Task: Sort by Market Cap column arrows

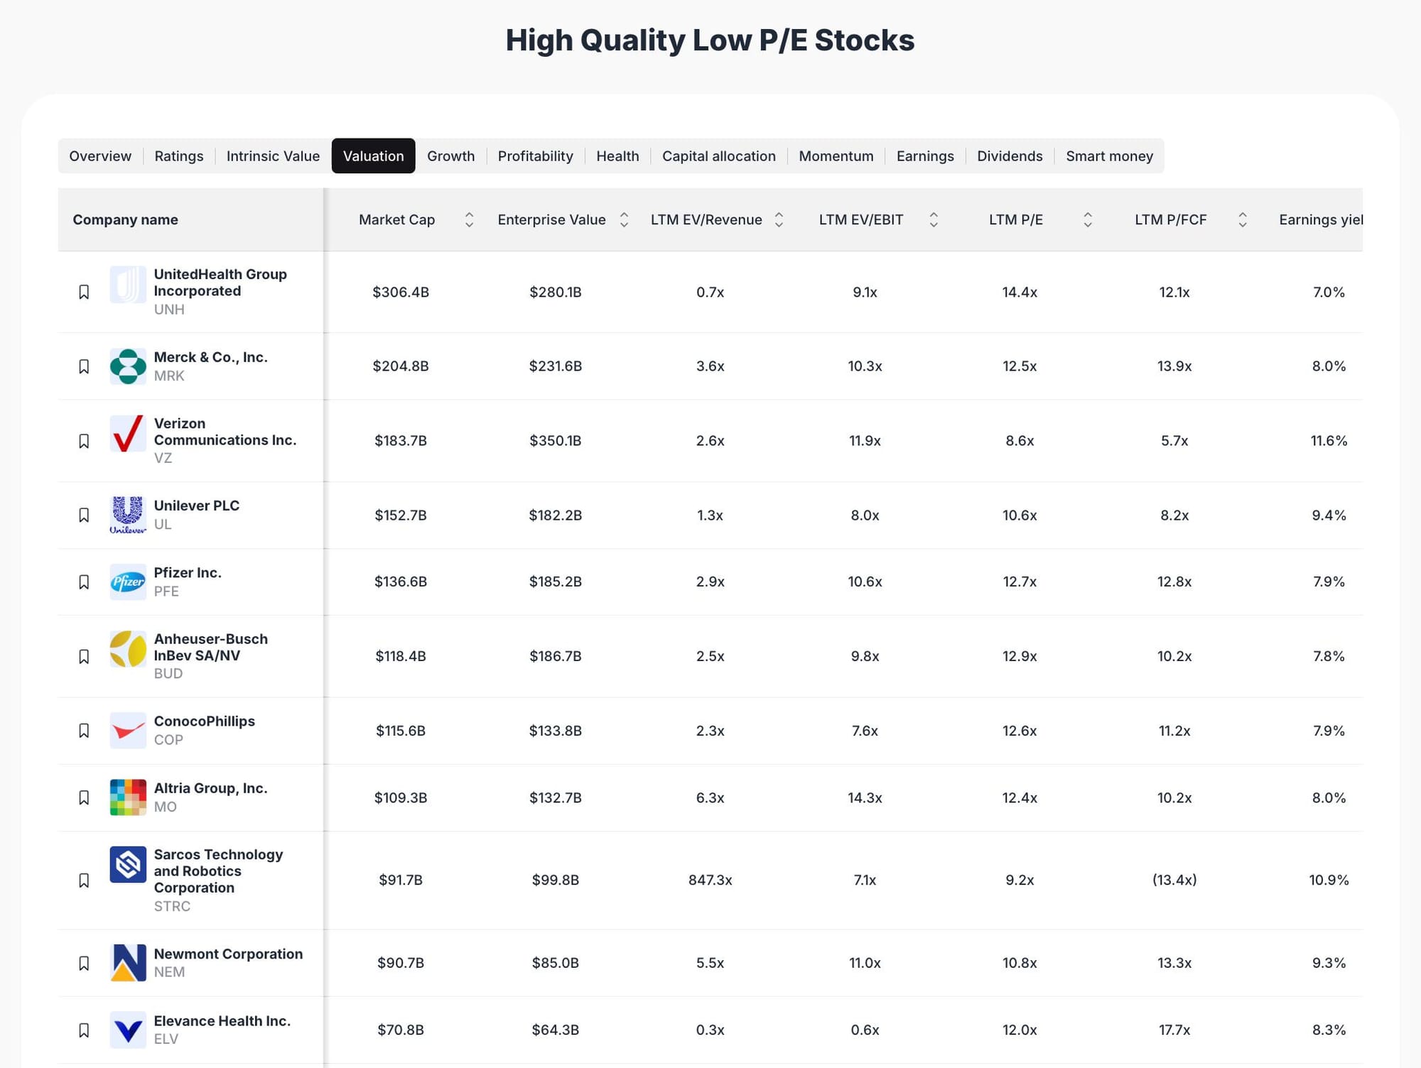Action: 469,220
